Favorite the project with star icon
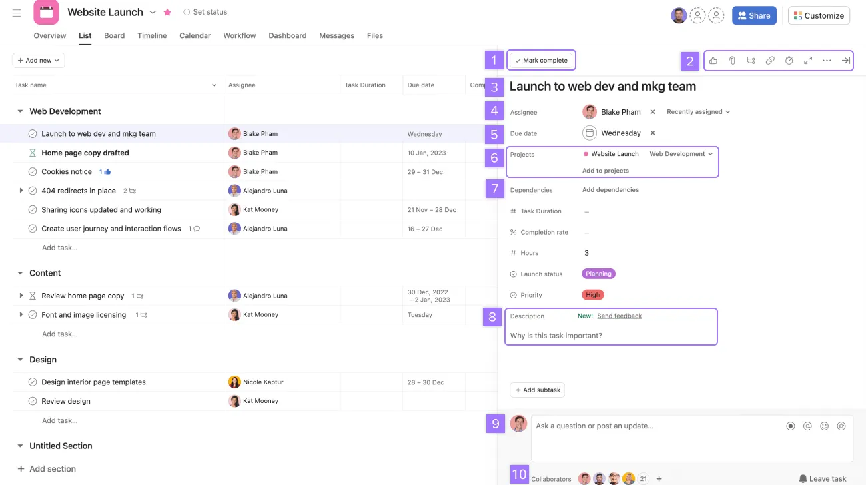The height and width of the screenshot is (485, 866). pyautogui.click(x=167, y=13)
